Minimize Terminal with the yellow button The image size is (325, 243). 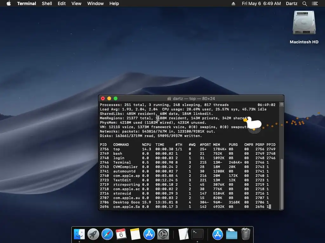click(x=109, y=99)
